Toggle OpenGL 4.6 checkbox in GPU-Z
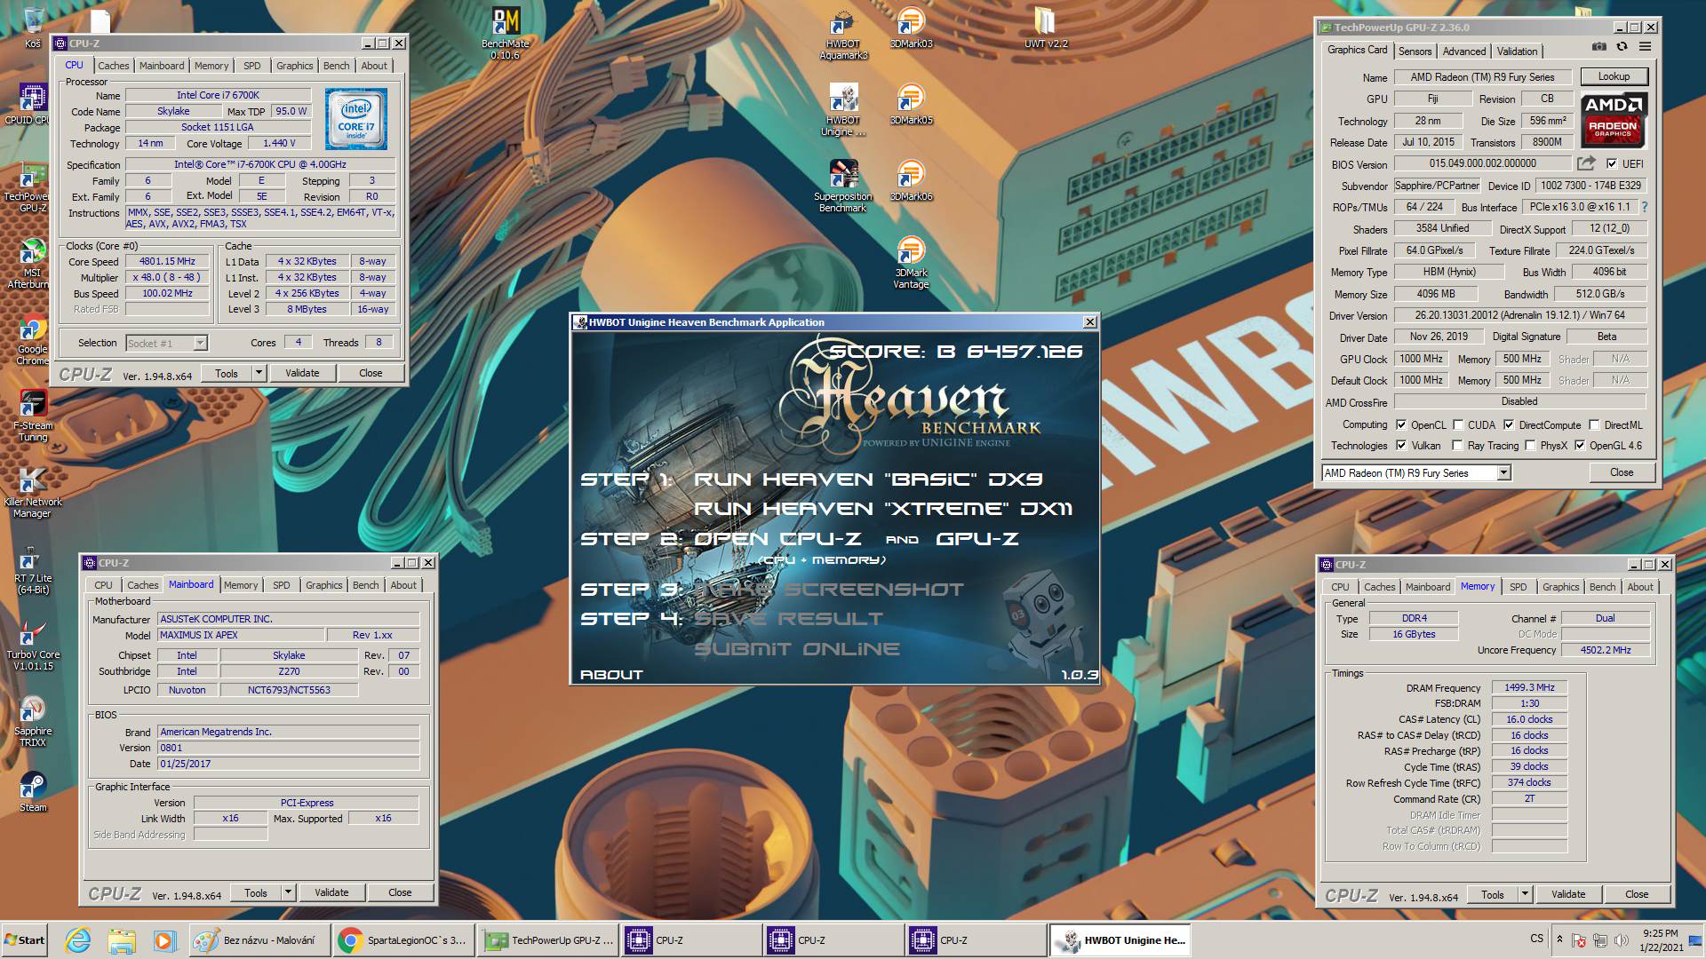1706x959 pixels. (1580, 445)
